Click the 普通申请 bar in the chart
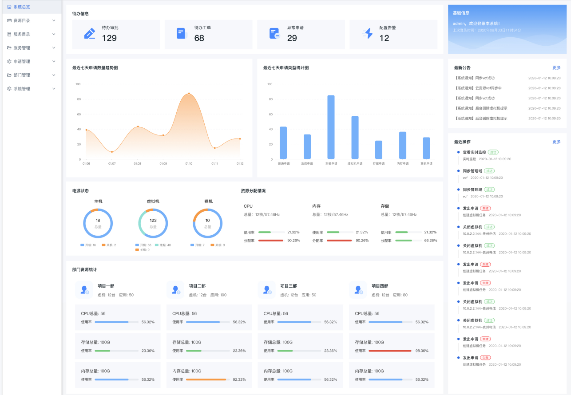 pyautogui.click(x=283, y=143)
